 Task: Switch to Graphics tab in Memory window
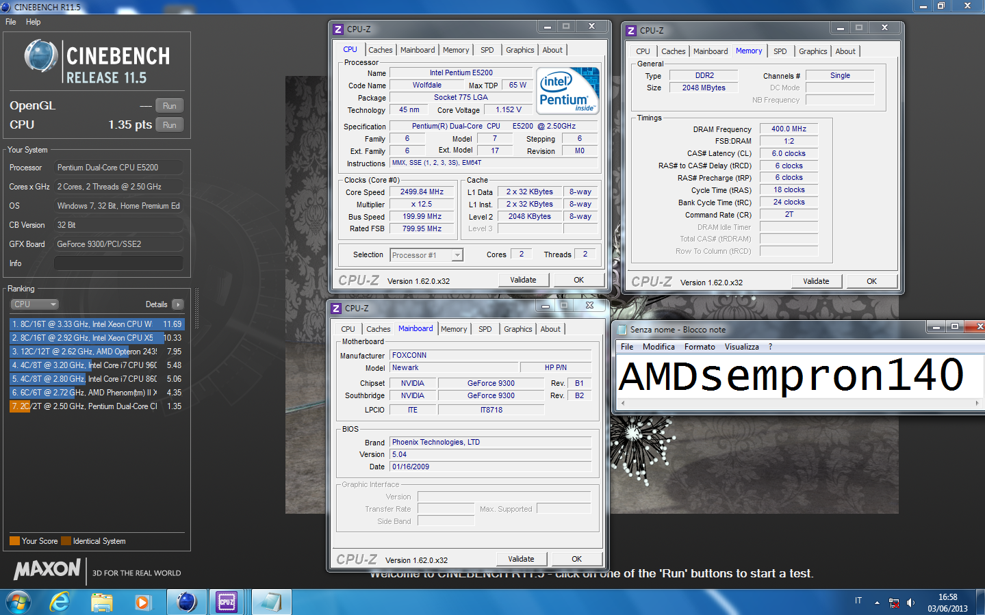click(x=813, y=51)
